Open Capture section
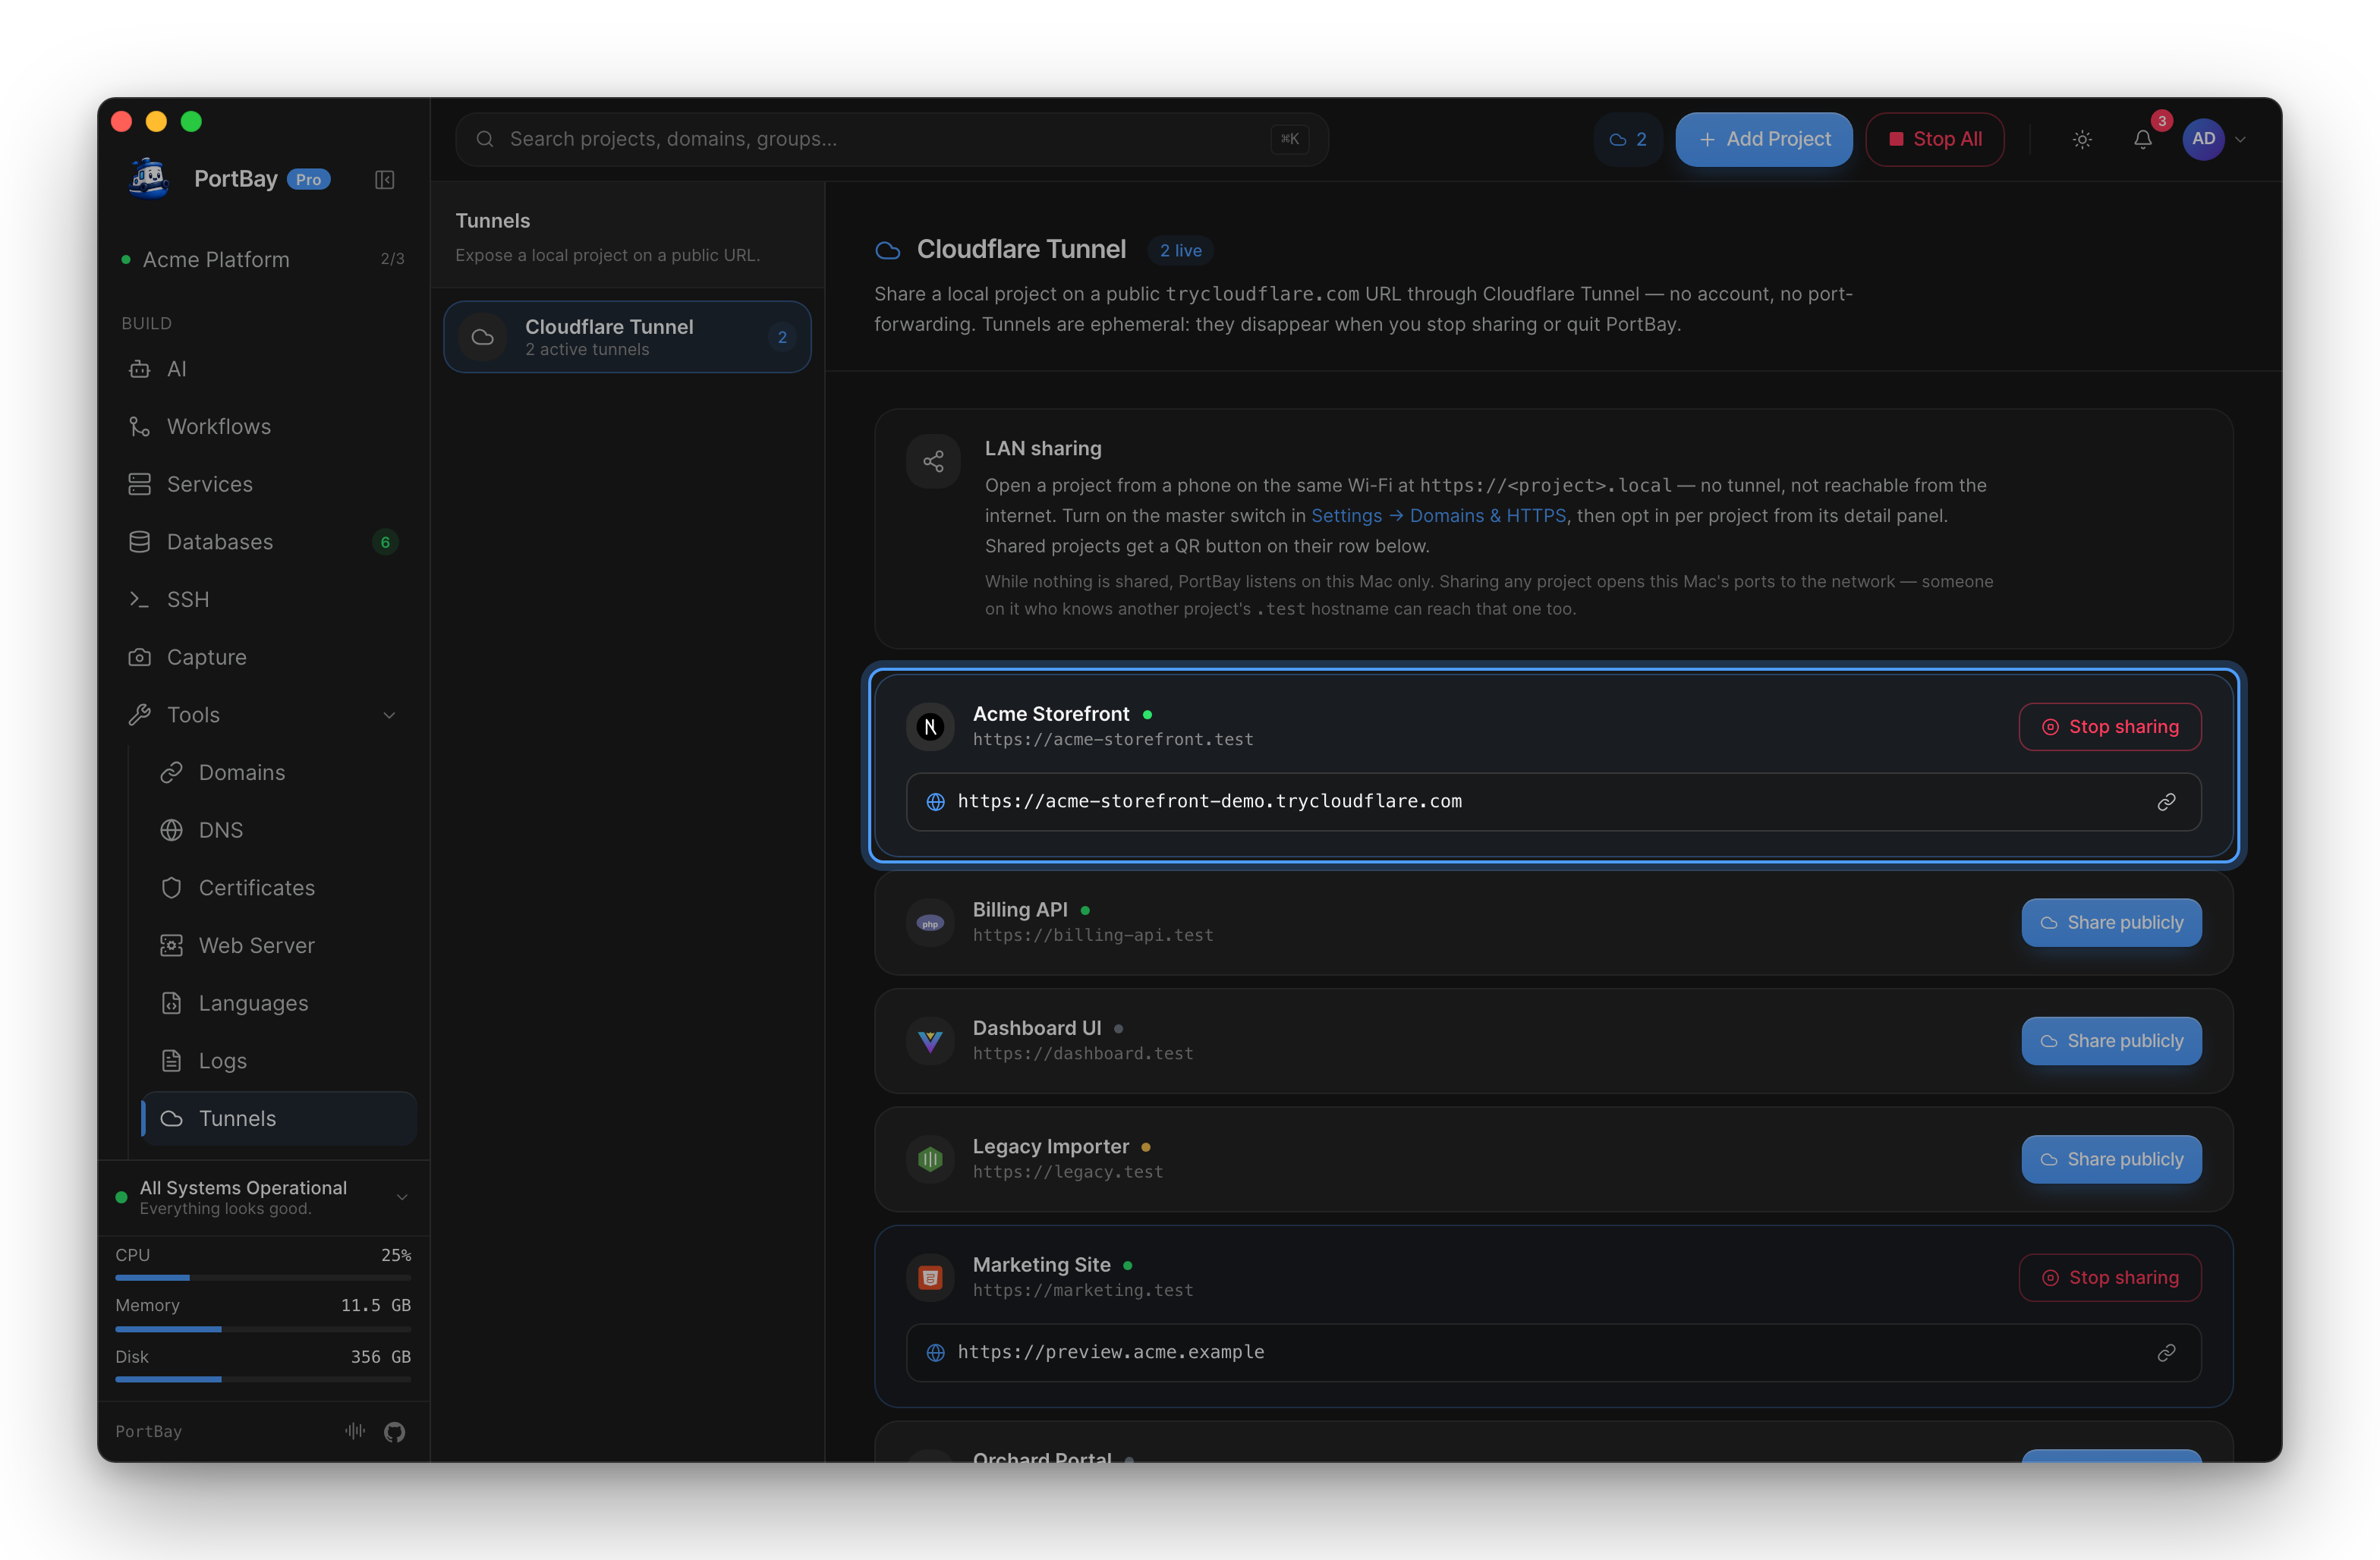 (263, 658)
